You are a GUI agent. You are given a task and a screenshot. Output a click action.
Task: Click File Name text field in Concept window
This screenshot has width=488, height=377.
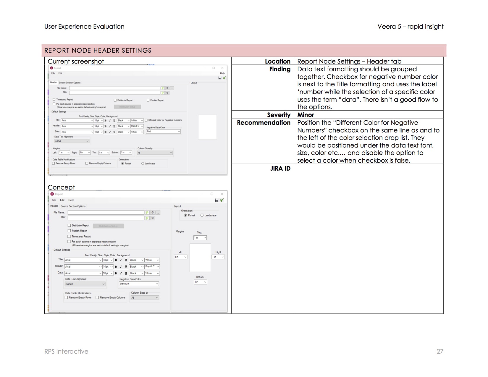click(x=106, y=213)
